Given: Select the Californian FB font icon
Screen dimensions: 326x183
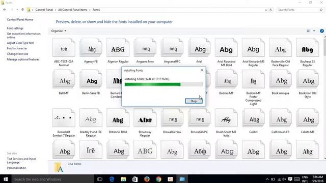Looking at the screenshot, I should (280, 118).
